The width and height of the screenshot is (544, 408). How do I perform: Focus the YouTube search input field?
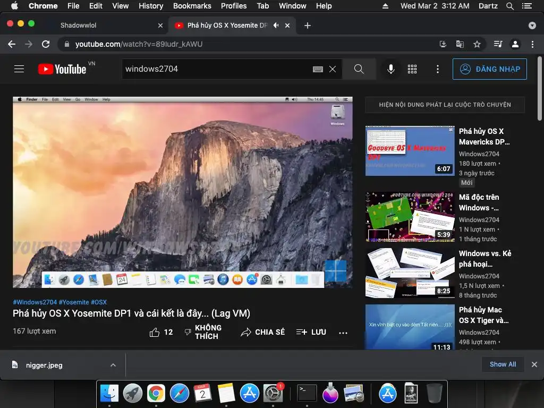tap(217, 69)
